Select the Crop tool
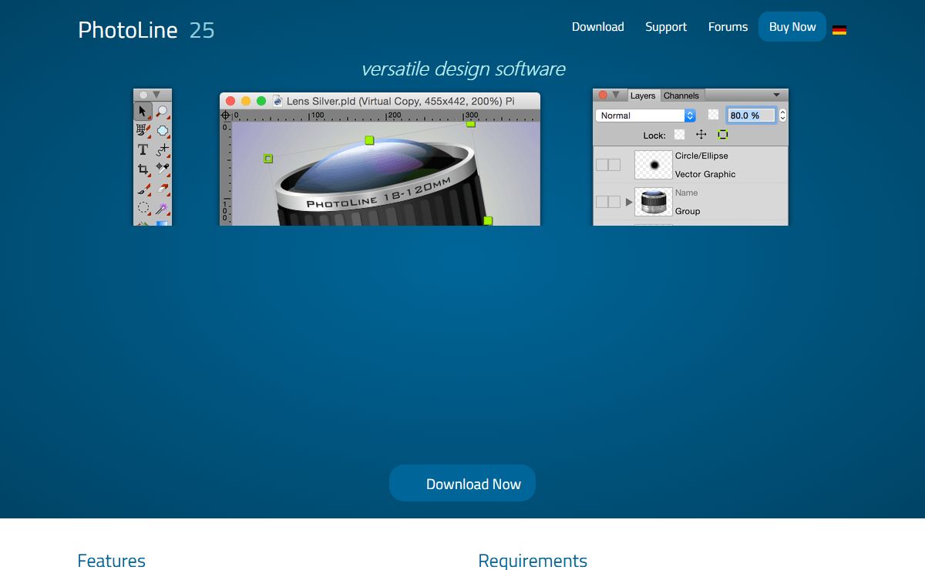This screenshot has width=925, height=570. [x=143, y=169]
